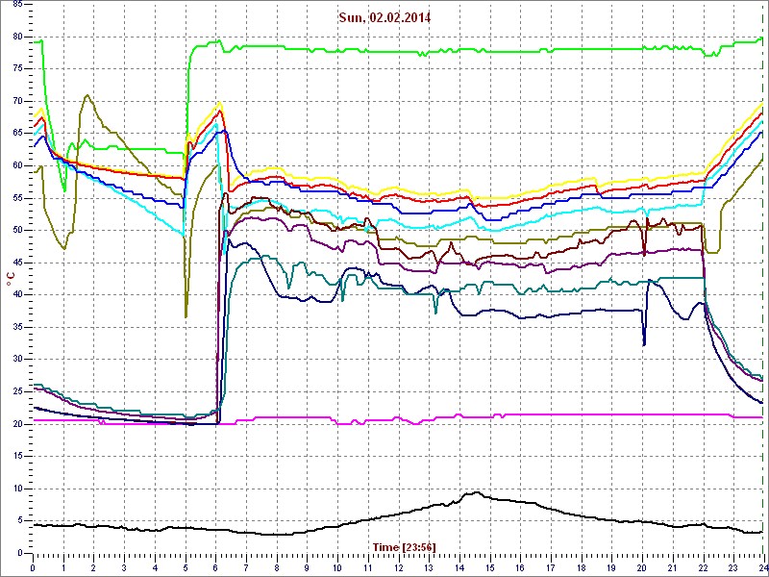769x577 pixels.
Task: Select the 80 temperature axis label
Action: (x=16, y=37)
